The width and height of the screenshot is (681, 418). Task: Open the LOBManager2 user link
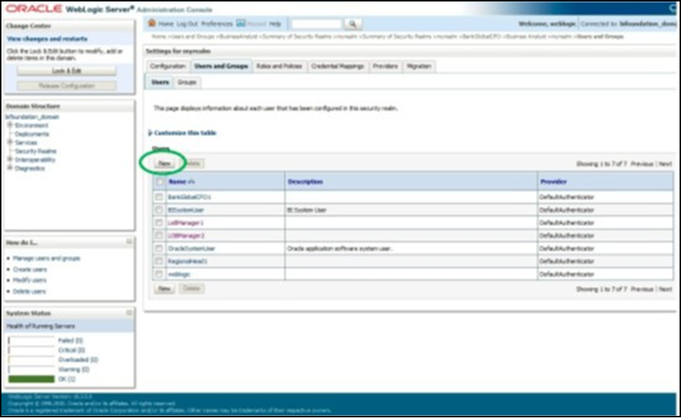(x=186, y=236)
